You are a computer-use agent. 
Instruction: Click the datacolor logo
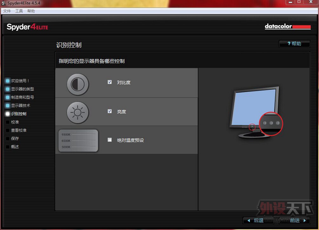pos(288,26)
